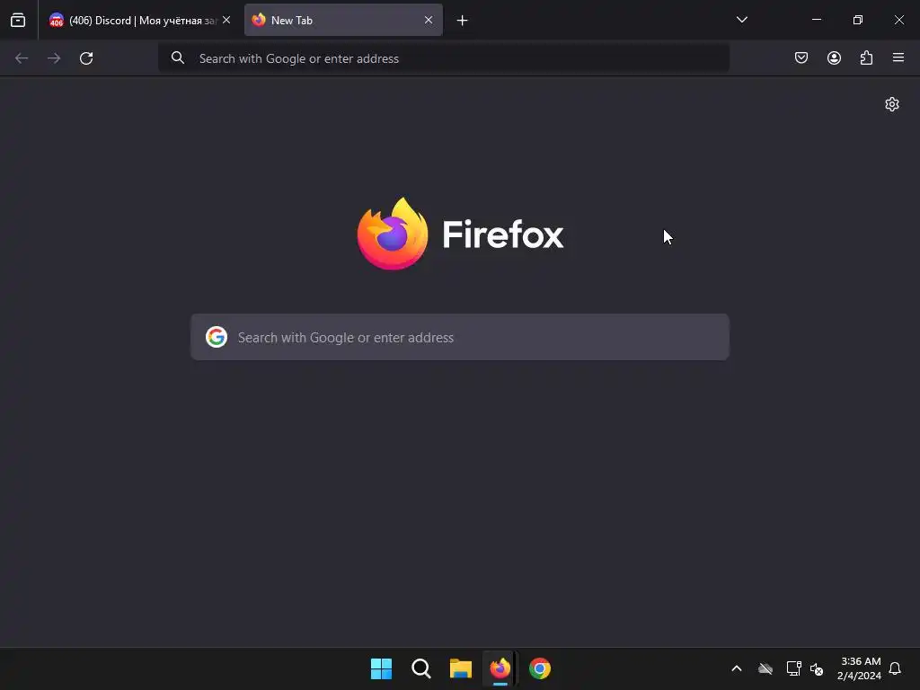Close the Discord tab
This screenshot has height=690, width=920.
click(226, 20)
